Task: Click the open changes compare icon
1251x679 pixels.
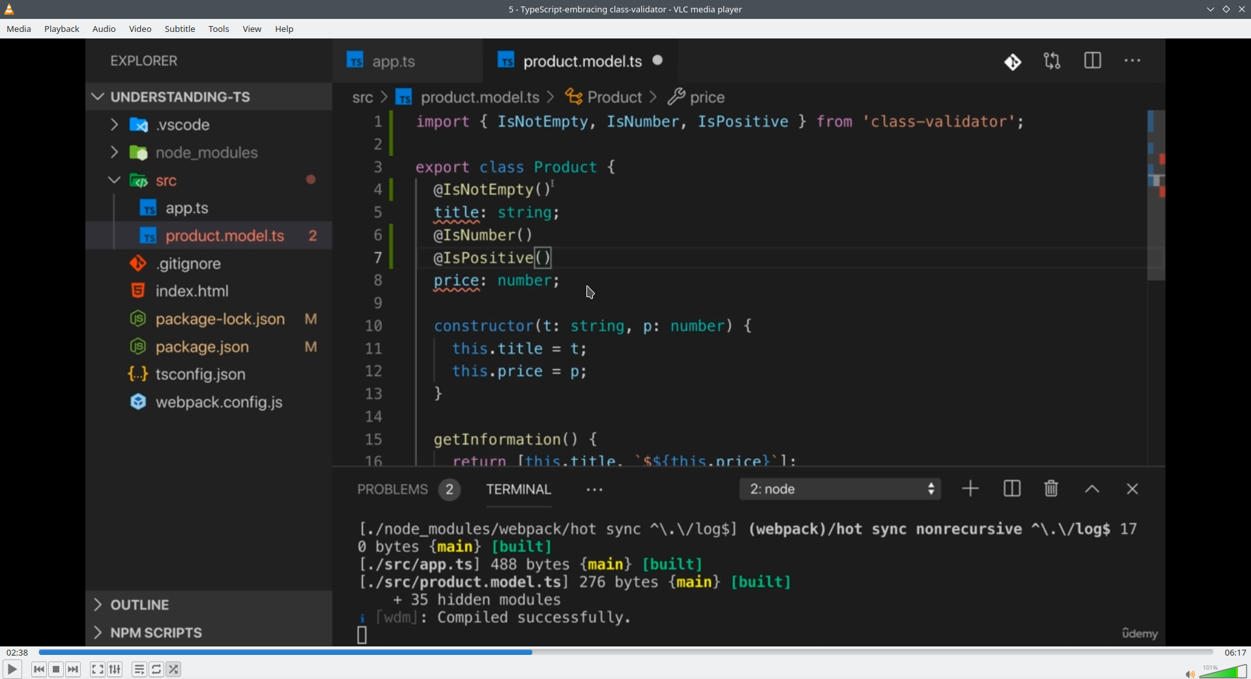Action: (x=1052, y=61)
